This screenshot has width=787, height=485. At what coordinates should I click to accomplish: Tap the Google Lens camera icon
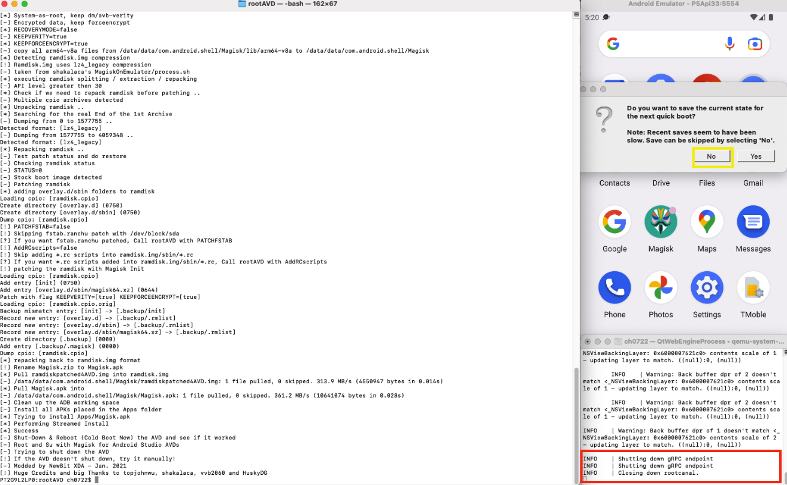[x=755, y=44]
